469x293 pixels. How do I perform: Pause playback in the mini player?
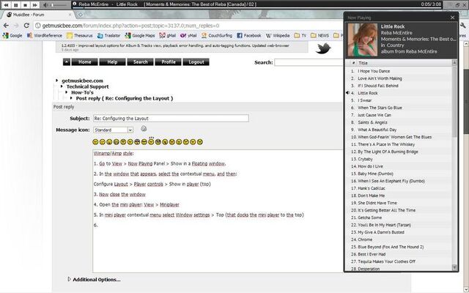click(x=16, y=5)
